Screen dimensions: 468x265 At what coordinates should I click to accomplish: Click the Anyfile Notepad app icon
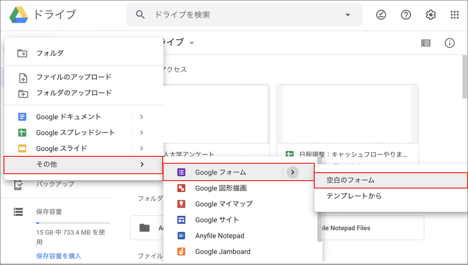[x=181, y=236]
